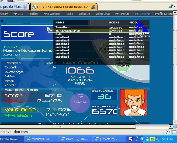Click the Try Another Level button
This screenshot has height=143, width=177.
(107, 49)
